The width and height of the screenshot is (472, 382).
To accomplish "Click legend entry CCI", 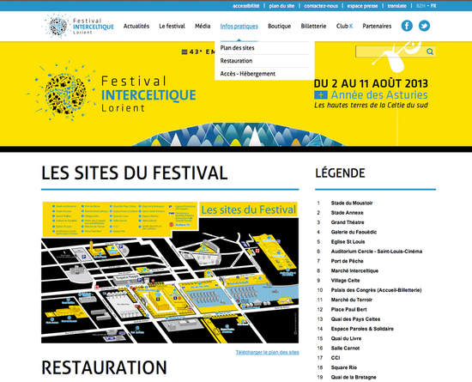I will (x=336, y=358).
